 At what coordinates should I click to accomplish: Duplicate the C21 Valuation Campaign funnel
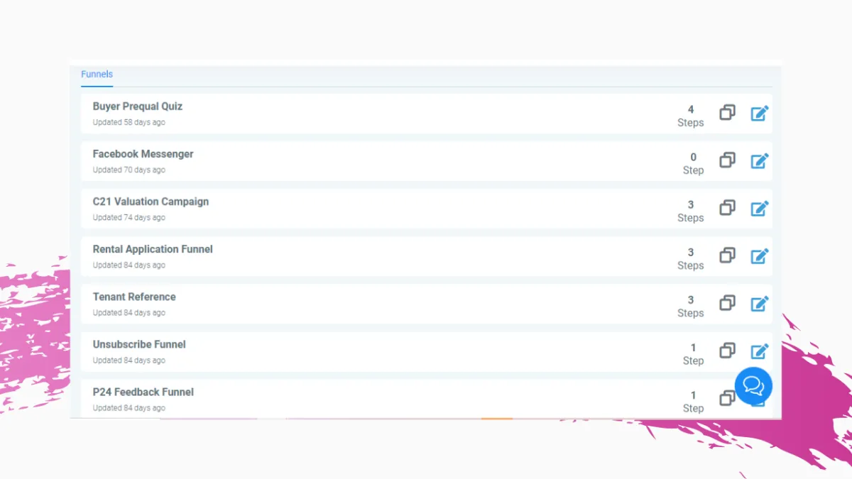(x=727, y=208)
